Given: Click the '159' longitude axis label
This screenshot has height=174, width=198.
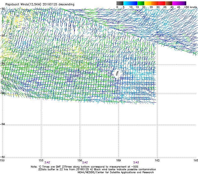Looking at the screenshot, I should 118,160.
